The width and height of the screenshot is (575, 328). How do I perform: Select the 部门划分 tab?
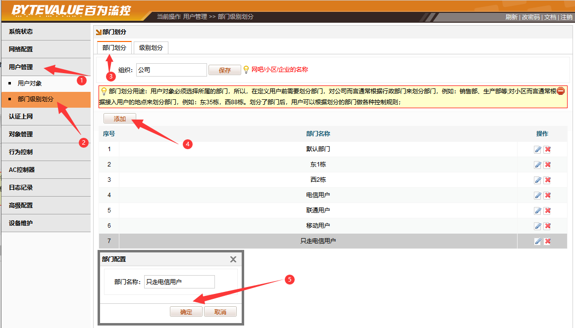[x=114, y=48]
